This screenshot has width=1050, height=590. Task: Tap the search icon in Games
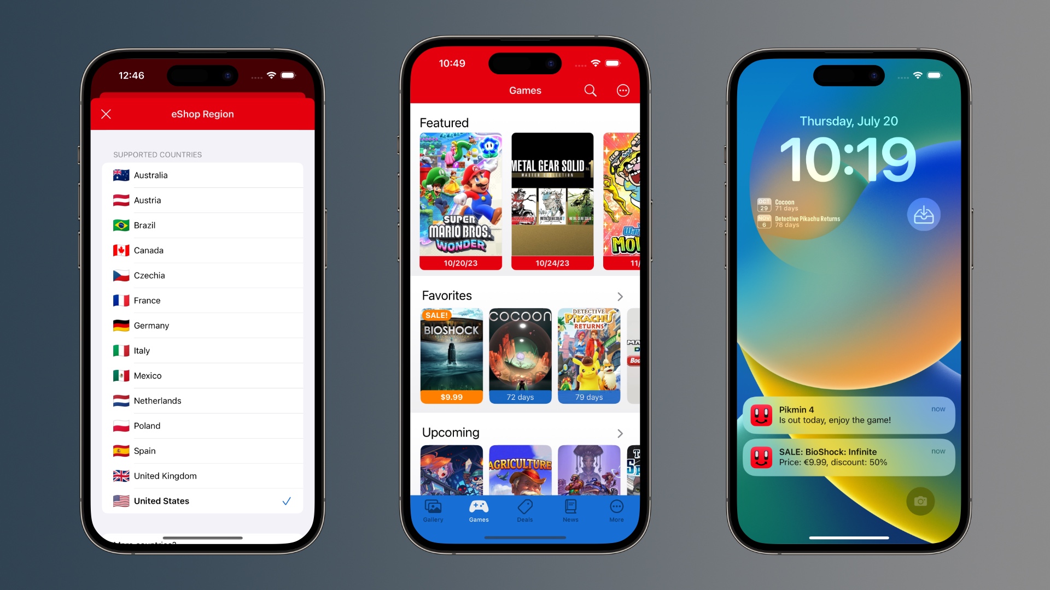(x=590, y=90)
